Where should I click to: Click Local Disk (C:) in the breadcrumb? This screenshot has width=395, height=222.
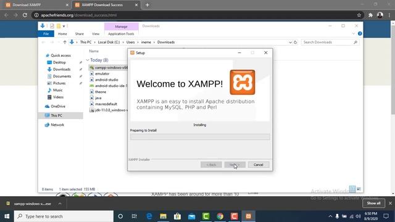(109, 43)
